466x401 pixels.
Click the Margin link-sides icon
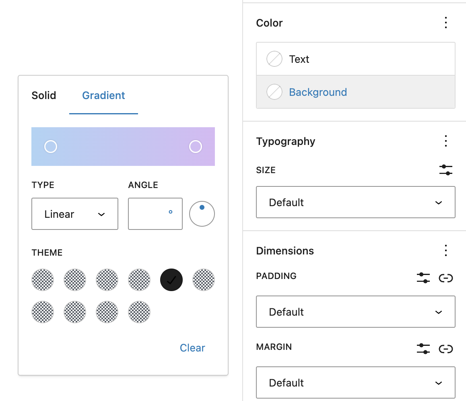[x=446, y=349]
